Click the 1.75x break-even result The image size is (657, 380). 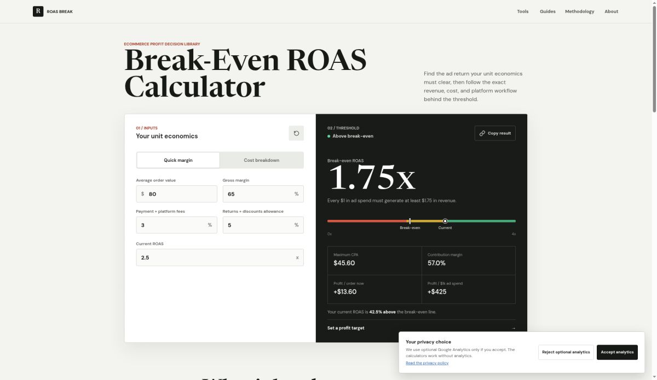[372, 178]
